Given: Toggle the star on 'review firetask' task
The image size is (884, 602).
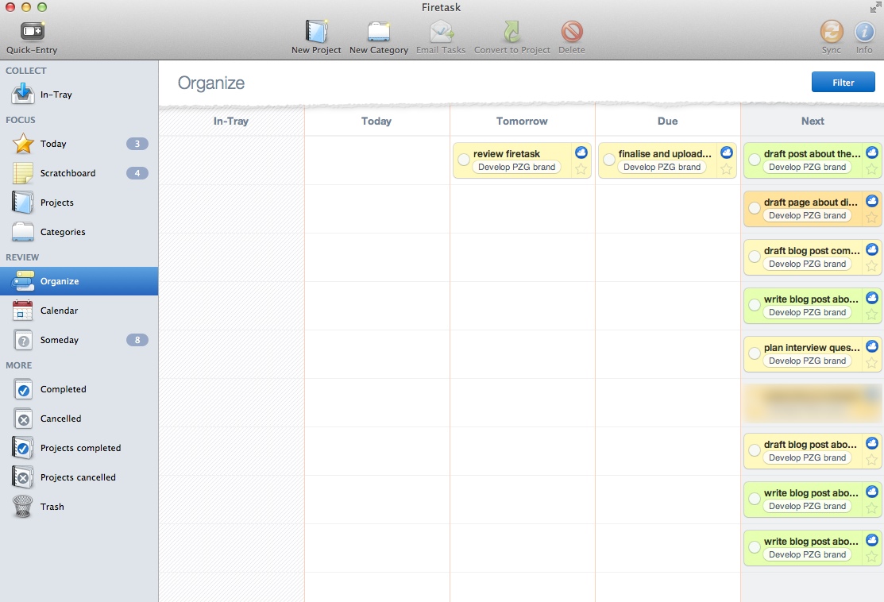Looking at the screenshot, I should (x=581, y=168).
